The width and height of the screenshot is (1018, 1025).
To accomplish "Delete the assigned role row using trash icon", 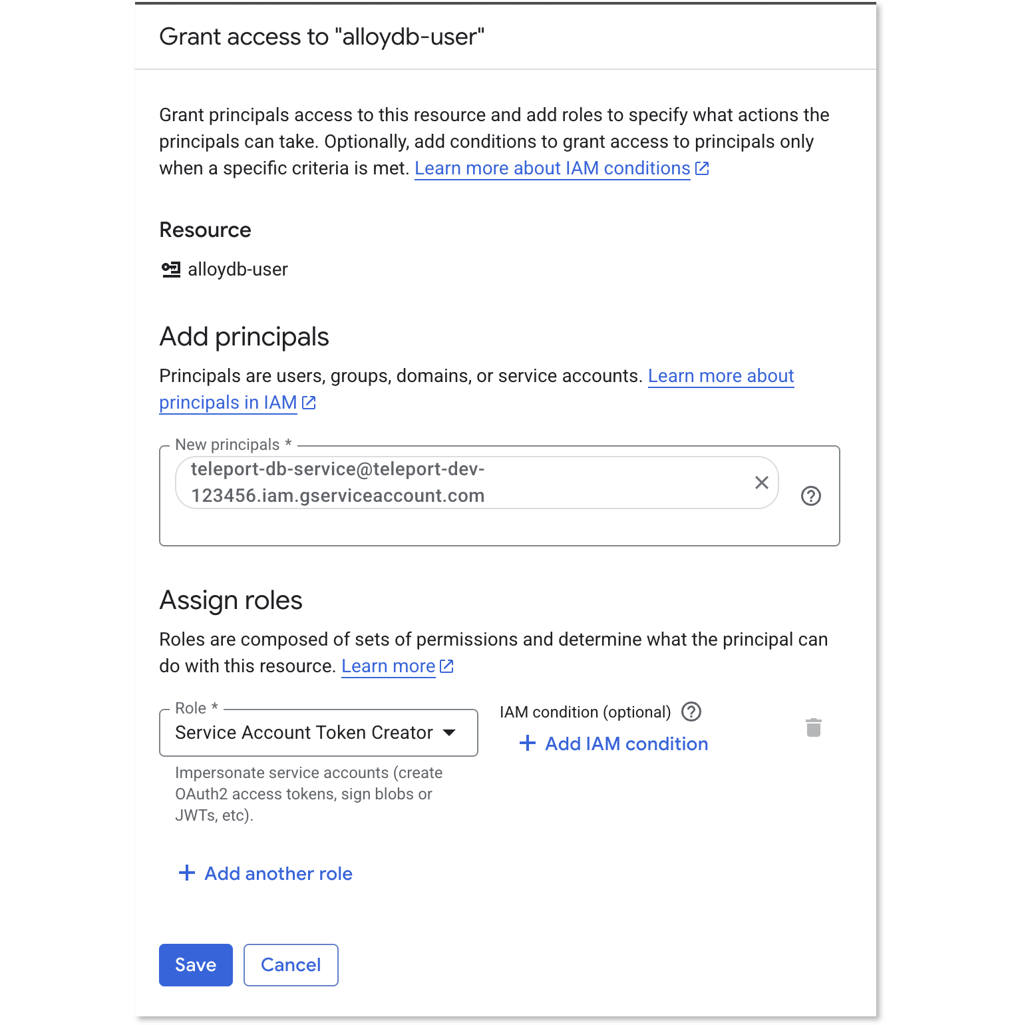I will [814, 727].
